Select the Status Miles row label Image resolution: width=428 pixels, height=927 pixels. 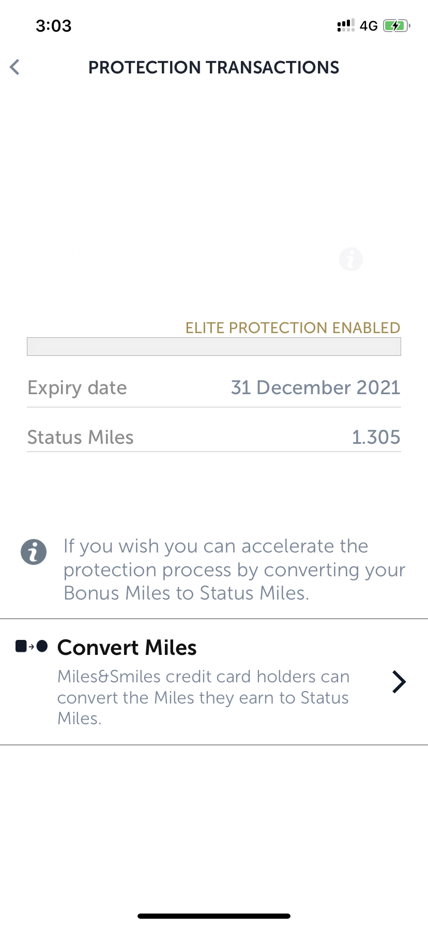[81, 437]
